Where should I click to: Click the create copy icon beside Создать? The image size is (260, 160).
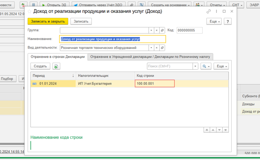56,66
